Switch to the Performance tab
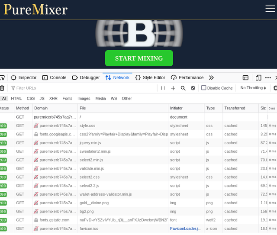The width and height of the screenshot is (277, 235). (187, 77)
